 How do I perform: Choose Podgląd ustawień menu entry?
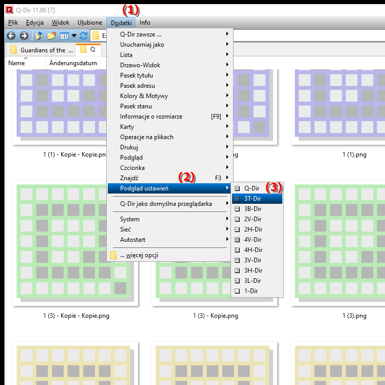(x=170, y=188)
